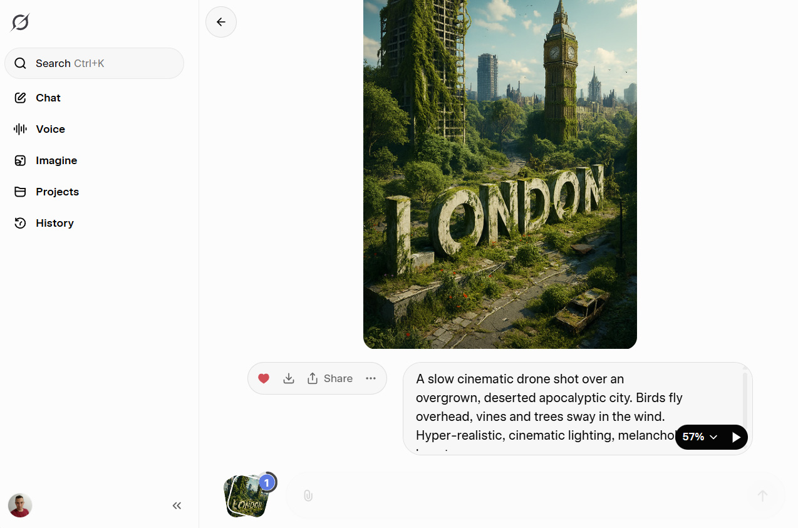Open the Projects section

pos(57,192)
